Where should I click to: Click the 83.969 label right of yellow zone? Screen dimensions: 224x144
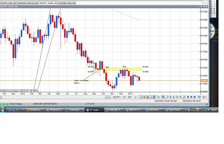(x=145, y=72)
